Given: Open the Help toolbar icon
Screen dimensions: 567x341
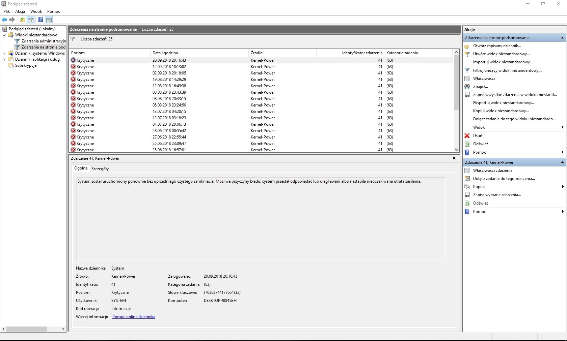Looking at the screenshot, I should [40, 20].
